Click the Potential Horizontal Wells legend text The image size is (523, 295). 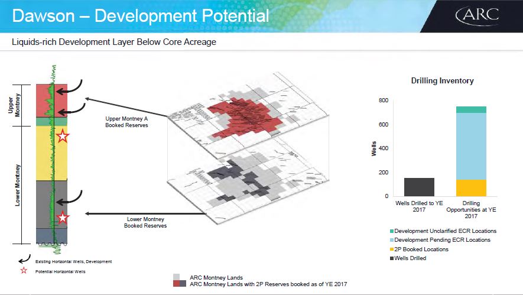[60, 271]
